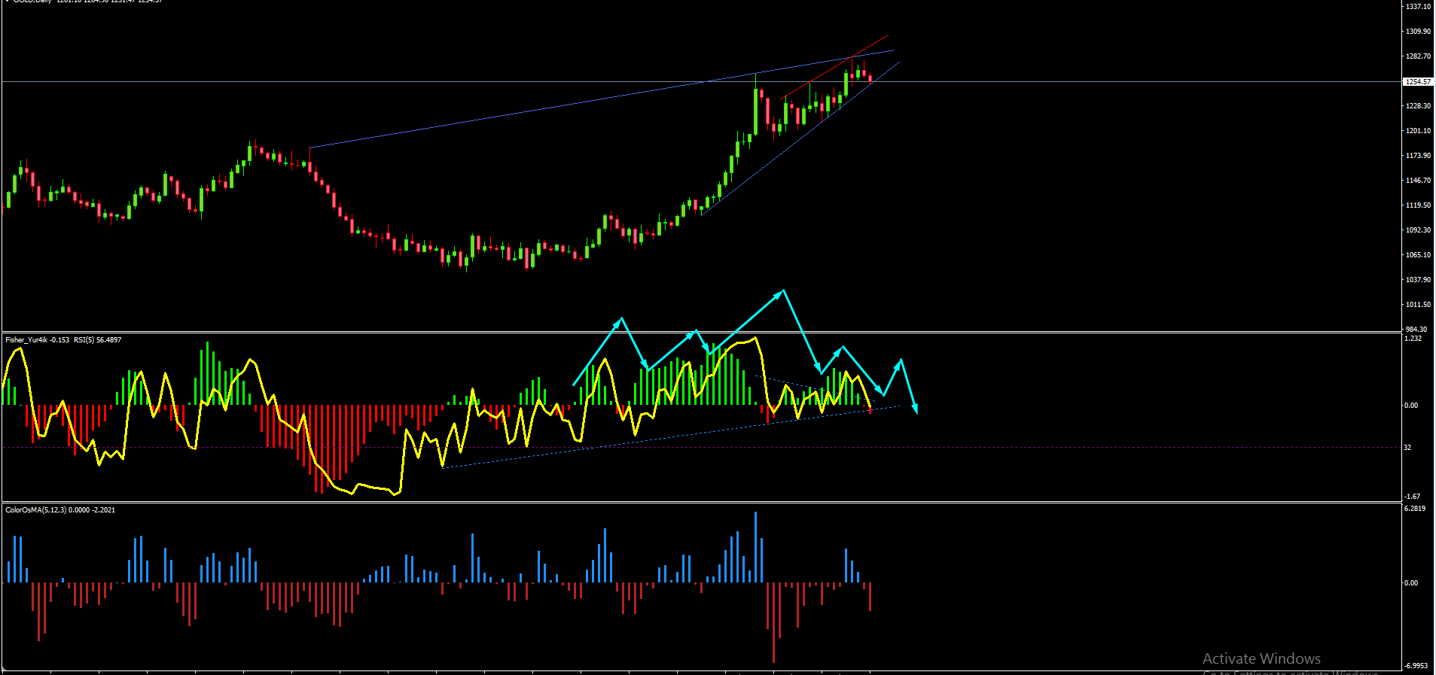The height and width of the screenshot is (675, 1436).
Task: Click the 1228.30 price scale label
Action: click(1418, 106)
